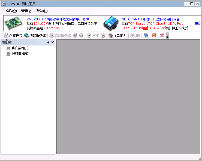Click the computer icon beside 服务器模式
The image size is (202, 161).
click(x=8, y=54)
